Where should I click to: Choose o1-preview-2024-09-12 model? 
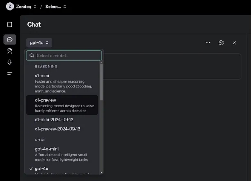tap(62, 129)
